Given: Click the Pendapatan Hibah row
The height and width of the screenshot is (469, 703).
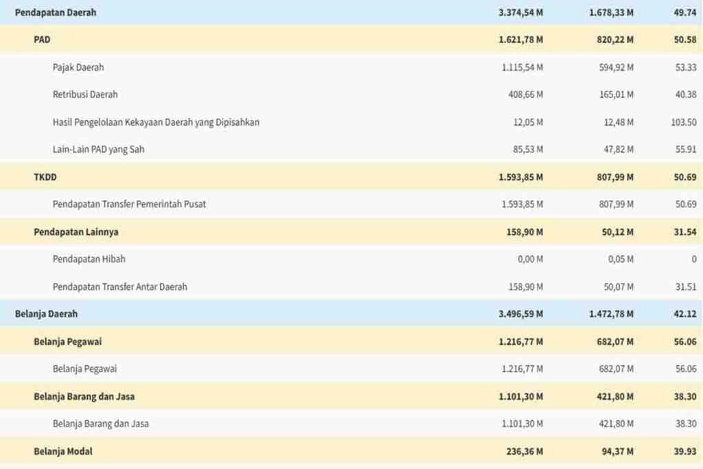Looking at the screenshot, I should pos(351,259).
